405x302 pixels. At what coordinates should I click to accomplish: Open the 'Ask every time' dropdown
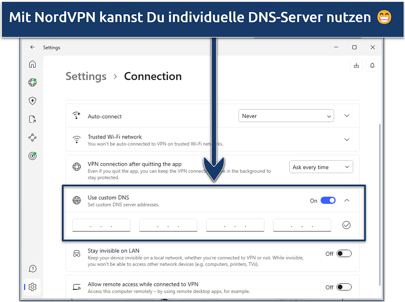tap(321, 167)
